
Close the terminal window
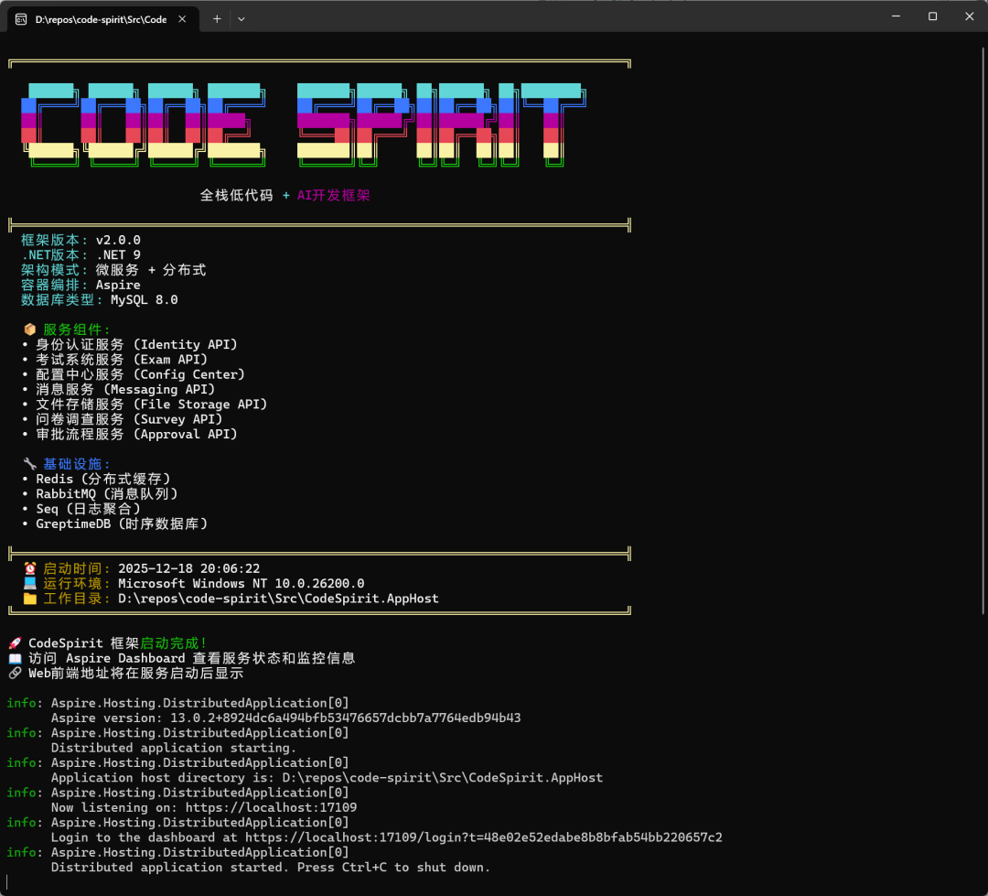969,16
